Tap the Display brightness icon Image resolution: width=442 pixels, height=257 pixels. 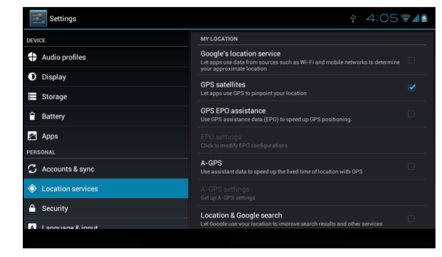(x=32, y=77)
